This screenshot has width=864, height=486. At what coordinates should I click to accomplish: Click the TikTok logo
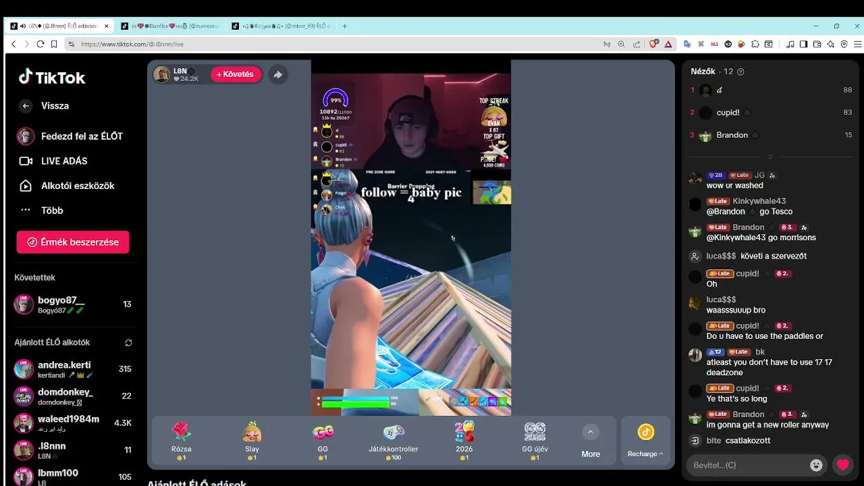(52, 77)
